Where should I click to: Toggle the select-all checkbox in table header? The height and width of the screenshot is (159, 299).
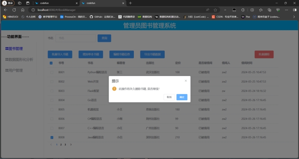click(x=51, y=63)
